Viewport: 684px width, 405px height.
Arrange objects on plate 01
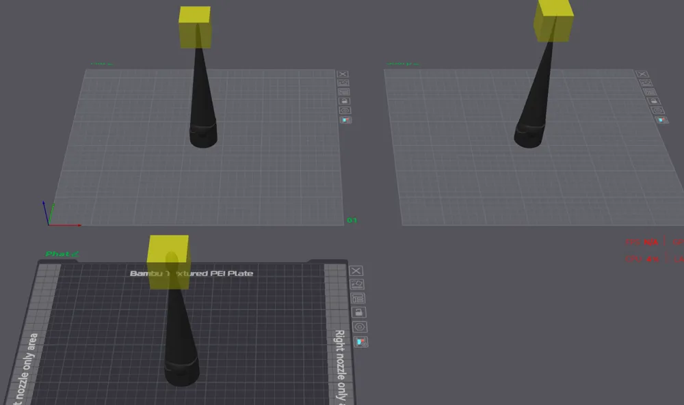click(344, 92)
